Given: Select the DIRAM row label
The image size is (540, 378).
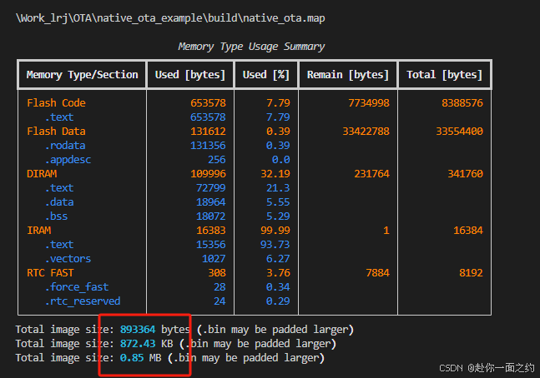Looking at the screenshot, I should click(x=42, y=174).
